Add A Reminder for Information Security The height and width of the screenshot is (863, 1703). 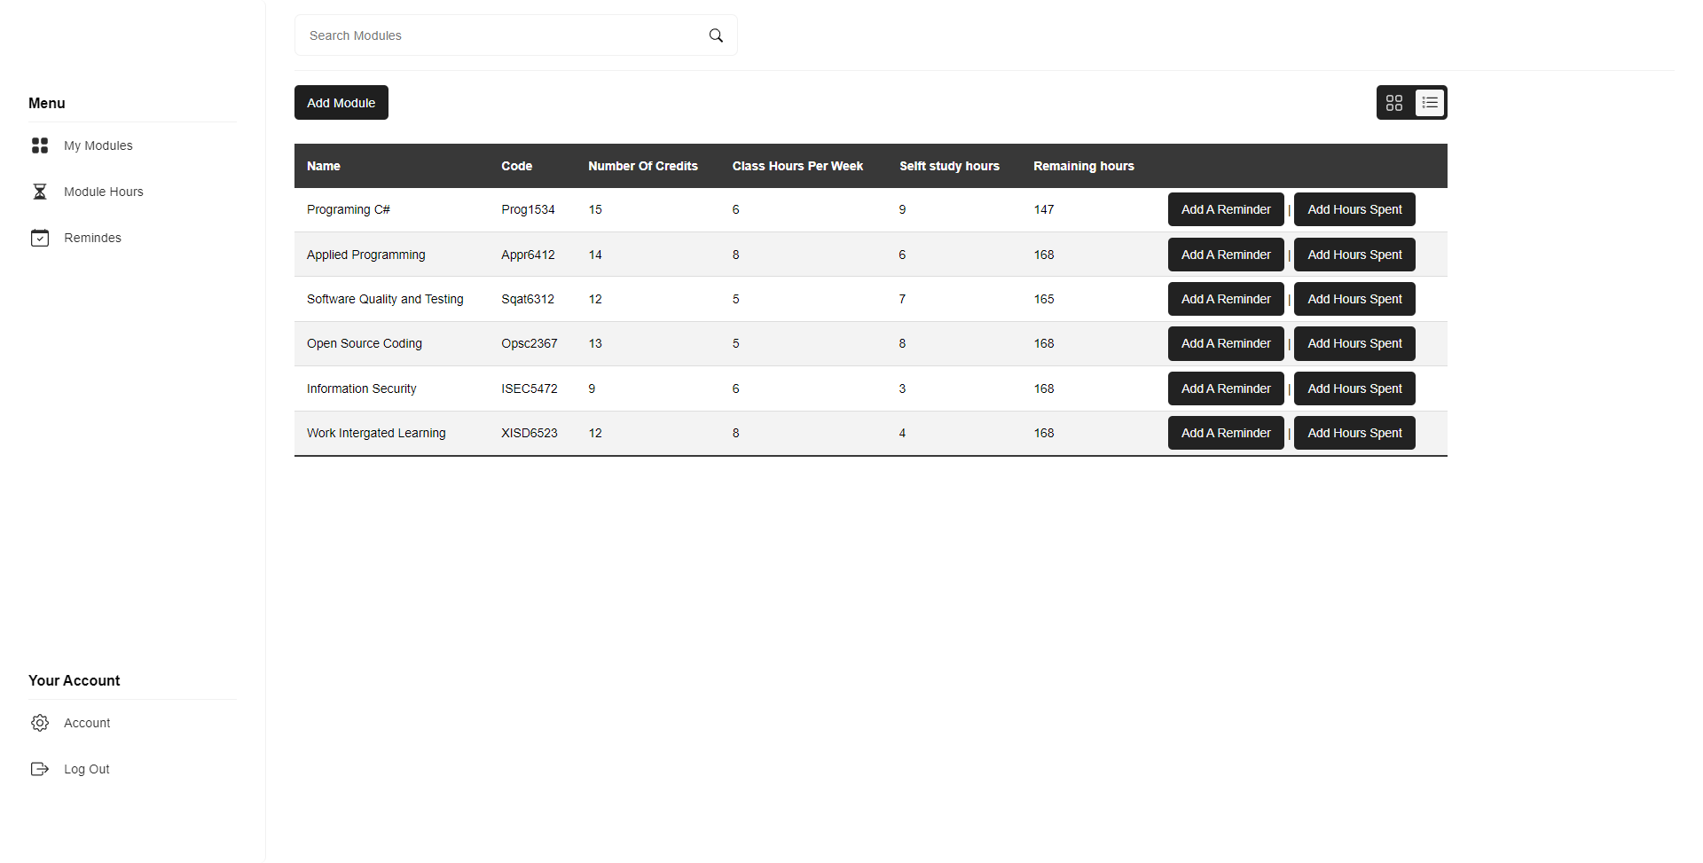click(x=1225, y=388)
